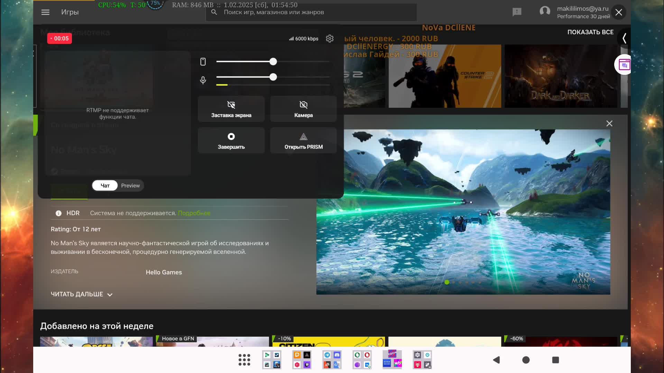Click the red 00:05 recording timer

click(59, 38)
